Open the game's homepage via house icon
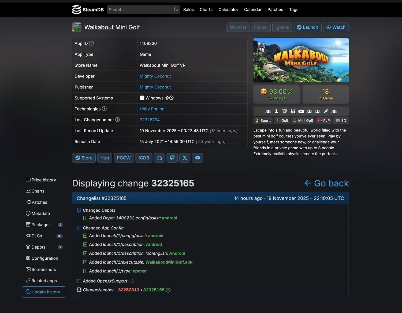This screenshot has height=313, width=402. (x=159, y=158)
